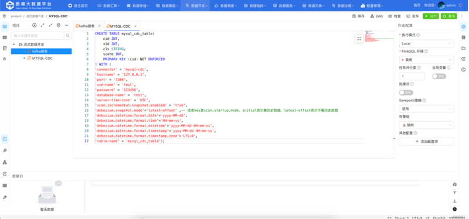Open the more options vertical dots menu
Image resolution: width=469 pixels, height=219 pixels.
click(x=462, y=16)
